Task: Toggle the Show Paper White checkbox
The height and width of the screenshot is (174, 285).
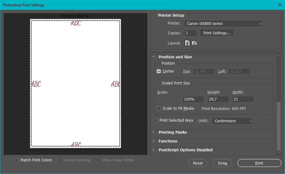Action: 98,160
